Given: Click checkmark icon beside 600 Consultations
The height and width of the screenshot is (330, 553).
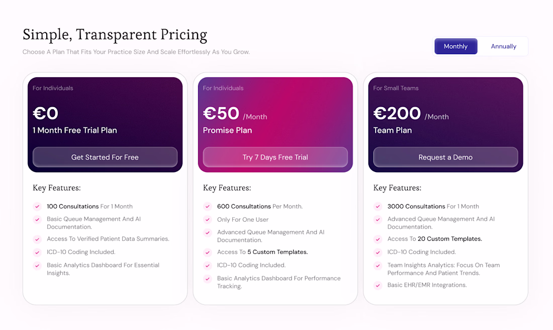Looking at the screenshot, I should point(208,206).
